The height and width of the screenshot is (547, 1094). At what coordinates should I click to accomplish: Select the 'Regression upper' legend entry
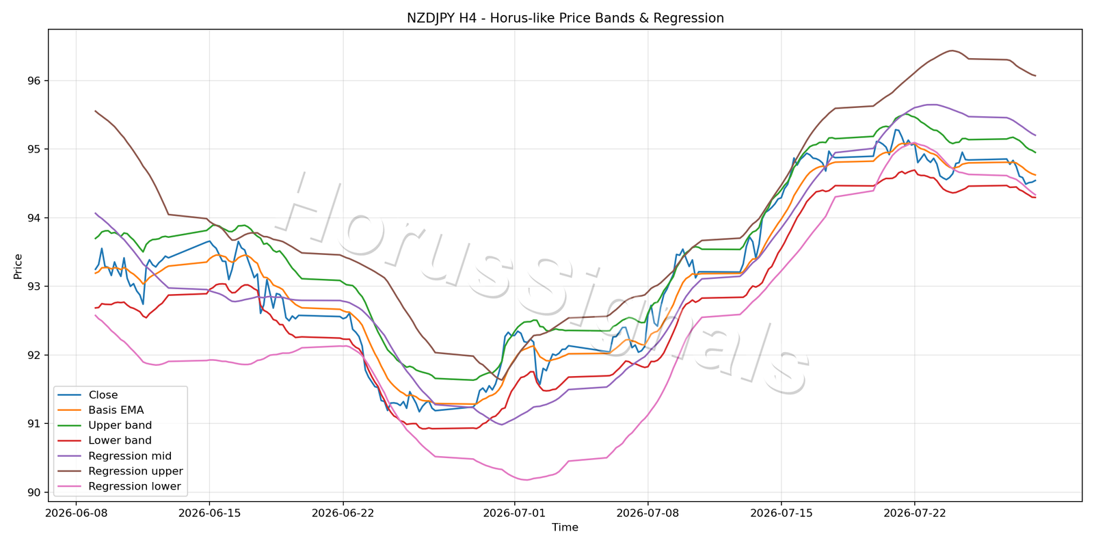[x=135, y=471]
